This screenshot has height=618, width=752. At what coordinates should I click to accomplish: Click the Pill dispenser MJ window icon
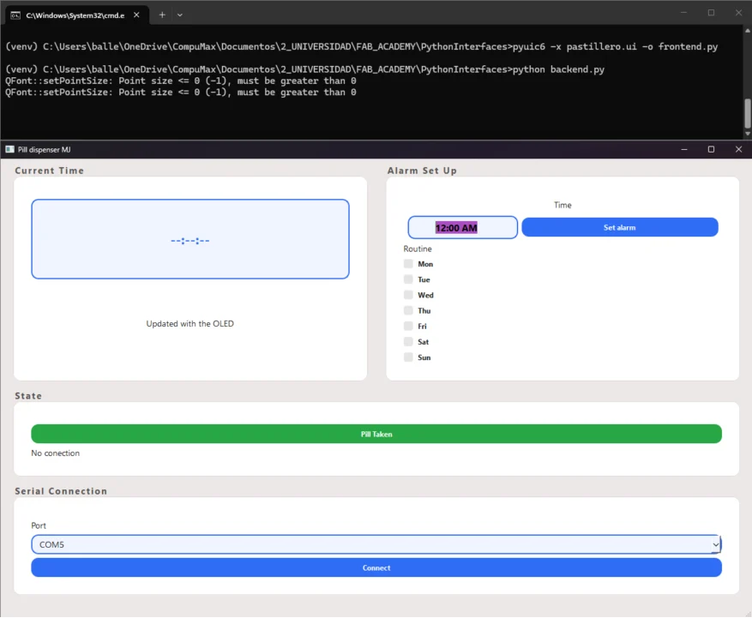(9, 150)
